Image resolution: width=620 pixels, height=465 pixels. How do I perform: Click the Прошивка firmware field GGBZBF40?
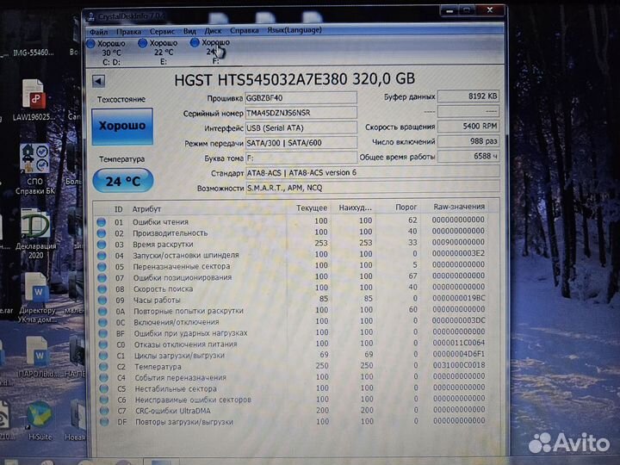click(301, 97)
